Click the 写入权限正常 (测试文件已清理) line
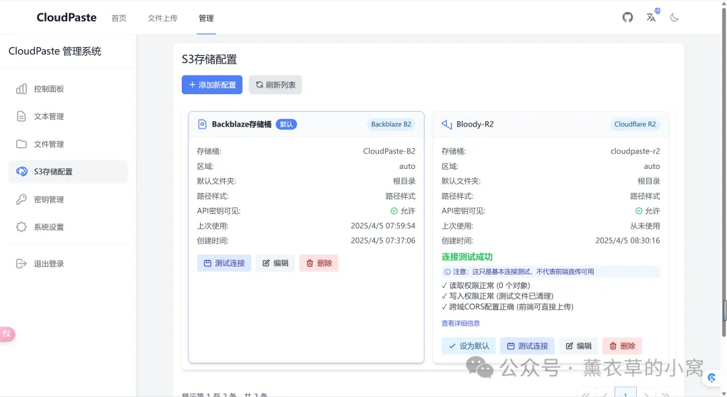This screenshot has height=397, width=727. tap(497, 296)
